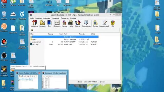Image resolution: width=164 pixels, height=92 pixels.
Task: Open the ВИДЕО МСТ folder on desktop
Action: tap(157, 41)
